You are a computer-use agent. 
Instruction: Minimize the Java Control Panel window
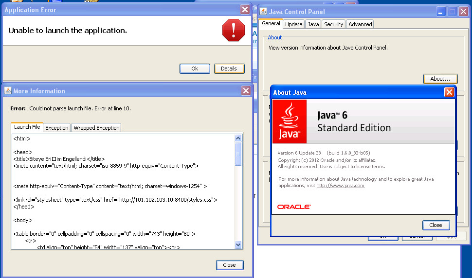point(440,12)
